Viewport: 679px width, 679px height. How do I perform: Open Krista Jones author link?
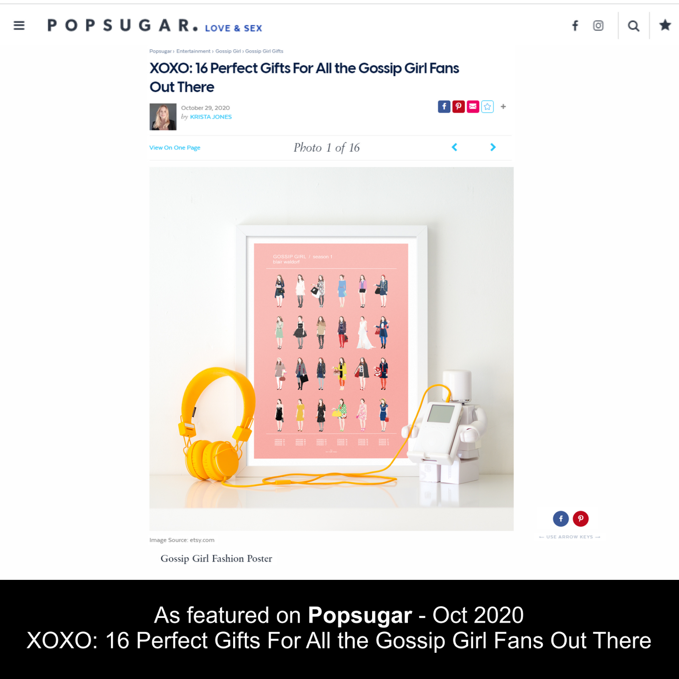click(211, 117)
